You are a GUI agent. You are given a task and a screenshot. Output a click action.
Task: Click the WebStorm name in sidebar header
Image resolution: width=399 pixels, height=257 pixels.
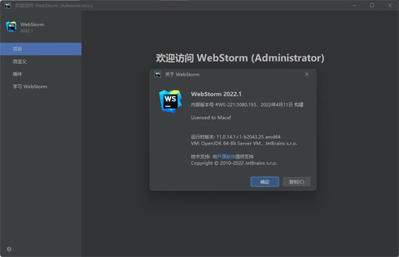pyautogui.click(x=32, y=25)
